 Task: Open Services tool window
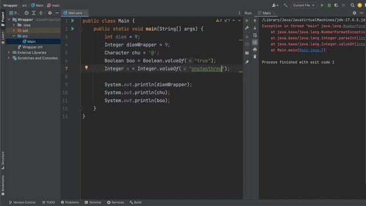tap(116, 202)
